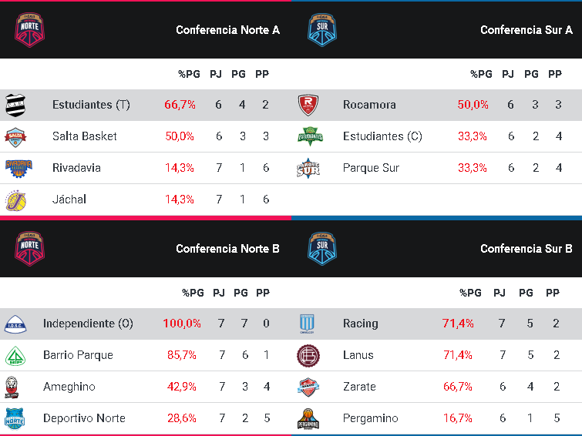Viewport: 582px width, 436px height.
Task: Click the Ameghino lion logo
Action: (x=13, y=387)
